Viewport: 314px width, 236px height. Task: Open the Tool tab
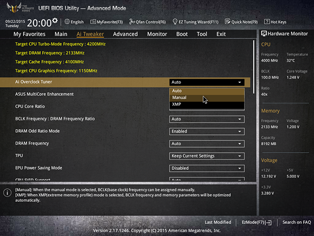click(x=202, y=34)
